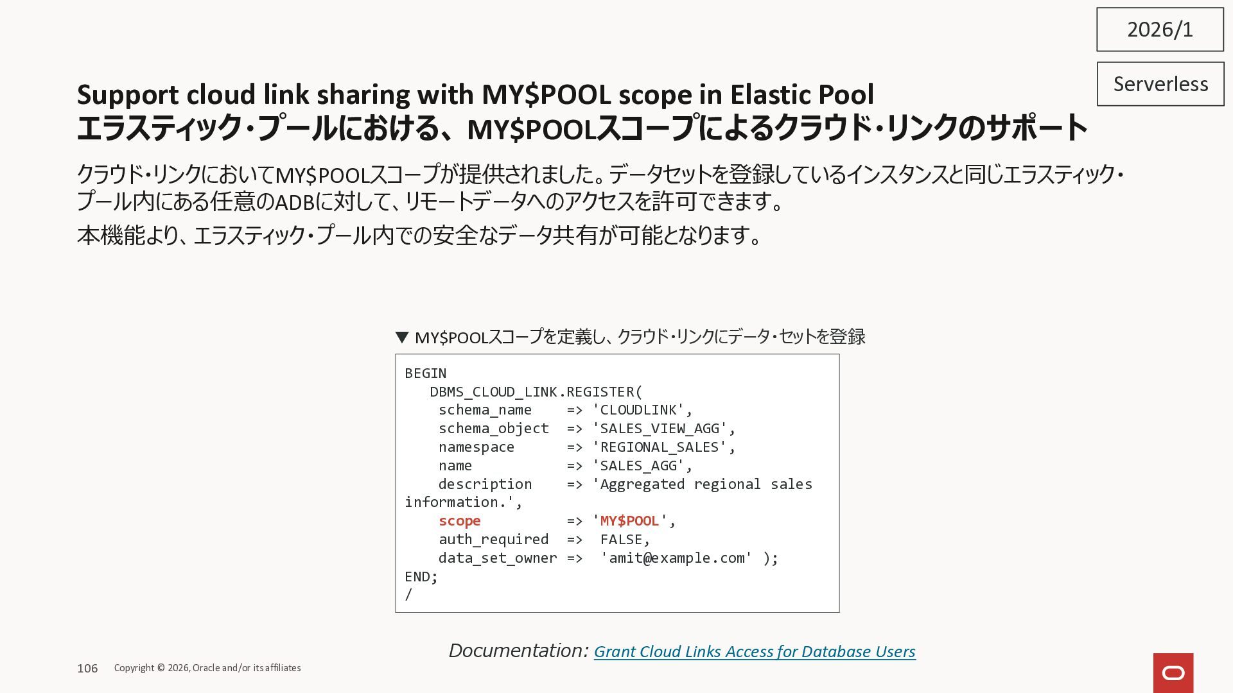Screen dimensions: 1233x693
Task: Click the Japanese slide title heading
Action: [581, 128]
